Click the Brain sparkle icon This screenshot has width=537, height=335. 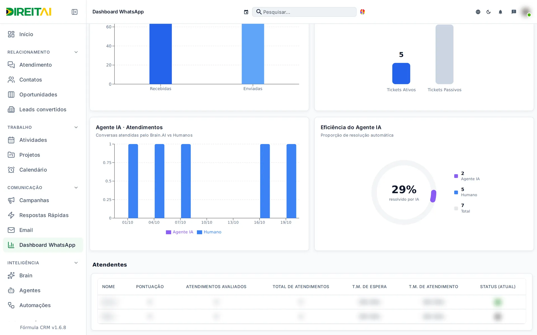[x=11, y=276]
